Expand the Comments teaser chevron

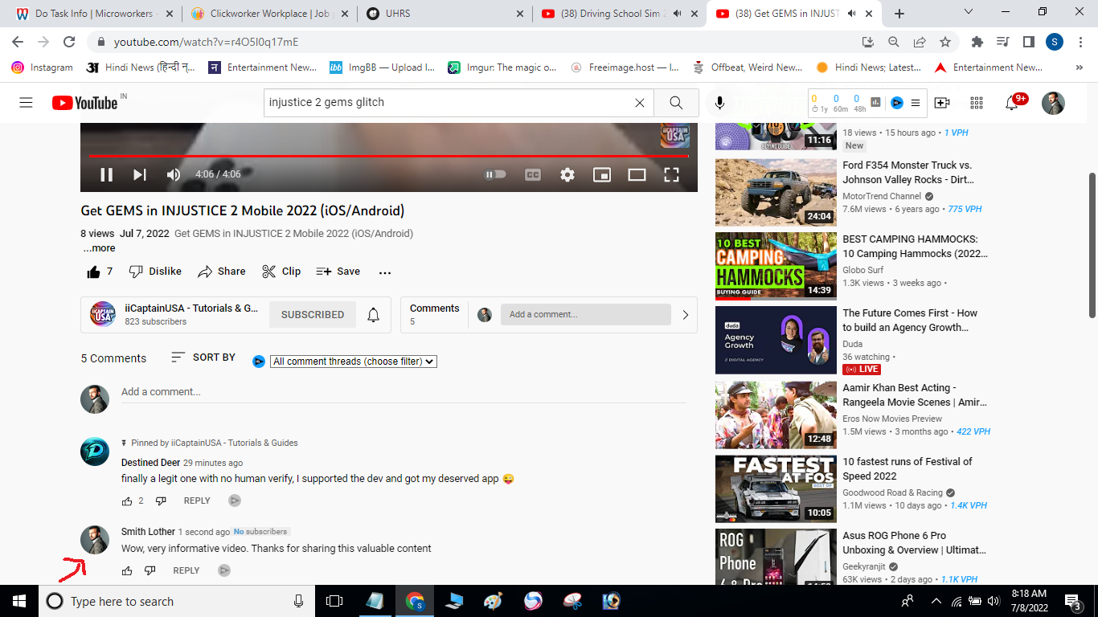(x=685, y=315)
